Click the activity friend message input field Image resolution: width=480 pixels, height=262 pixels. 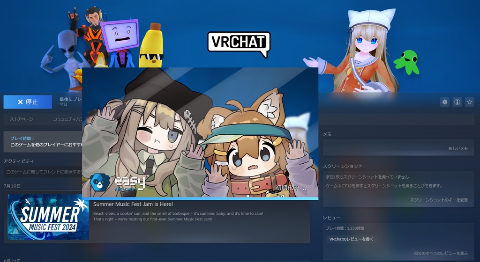(x=43, y=172)
